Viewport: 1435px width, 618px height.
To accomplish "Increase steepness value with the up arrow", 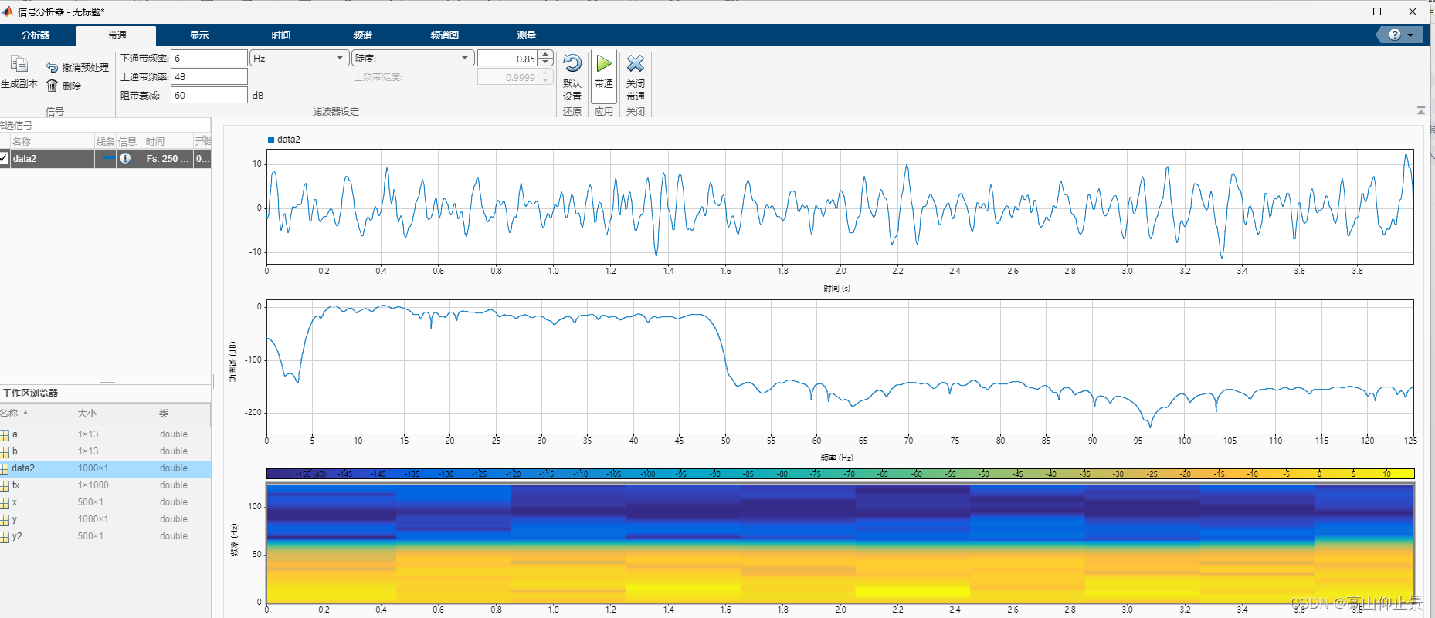I will click(546, 54).
